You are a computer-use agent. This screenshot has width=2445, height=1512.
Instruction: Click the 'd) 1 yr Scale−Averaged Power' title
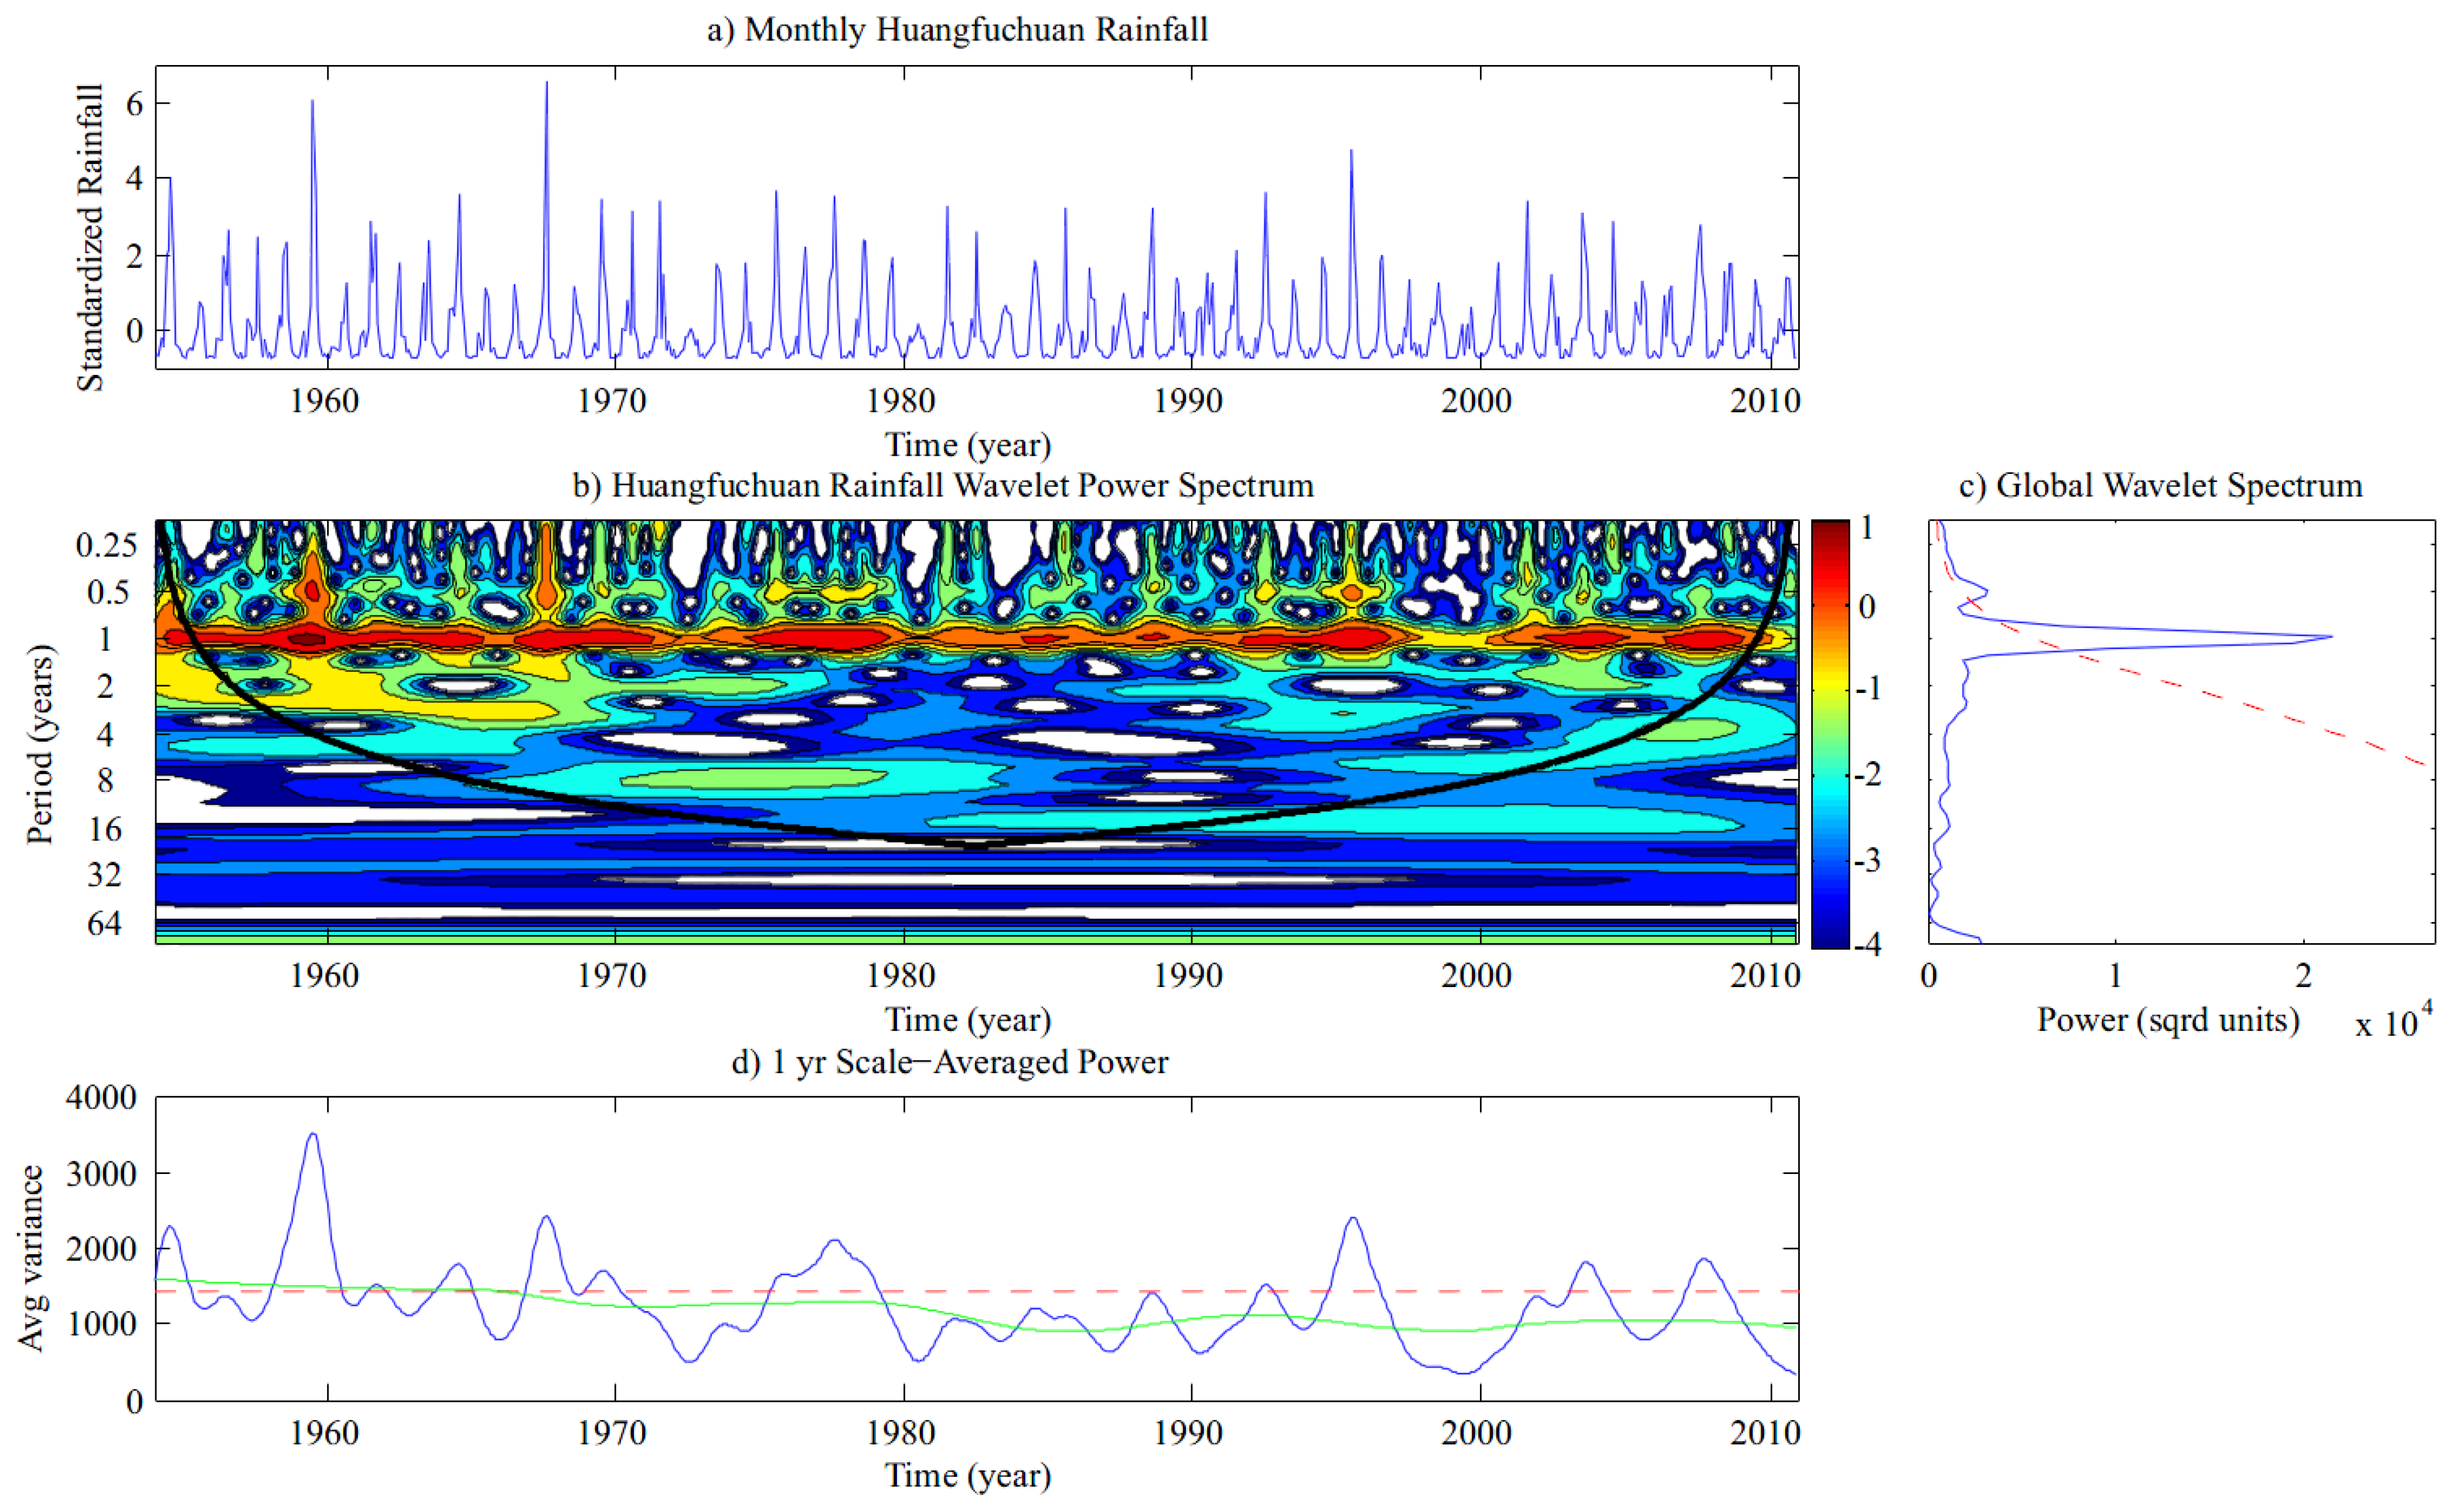[949, 1061]
